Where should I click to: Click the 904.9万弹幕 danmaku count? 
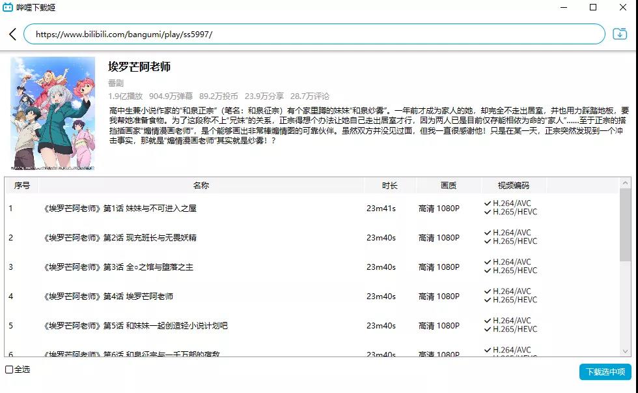[171, 96]
